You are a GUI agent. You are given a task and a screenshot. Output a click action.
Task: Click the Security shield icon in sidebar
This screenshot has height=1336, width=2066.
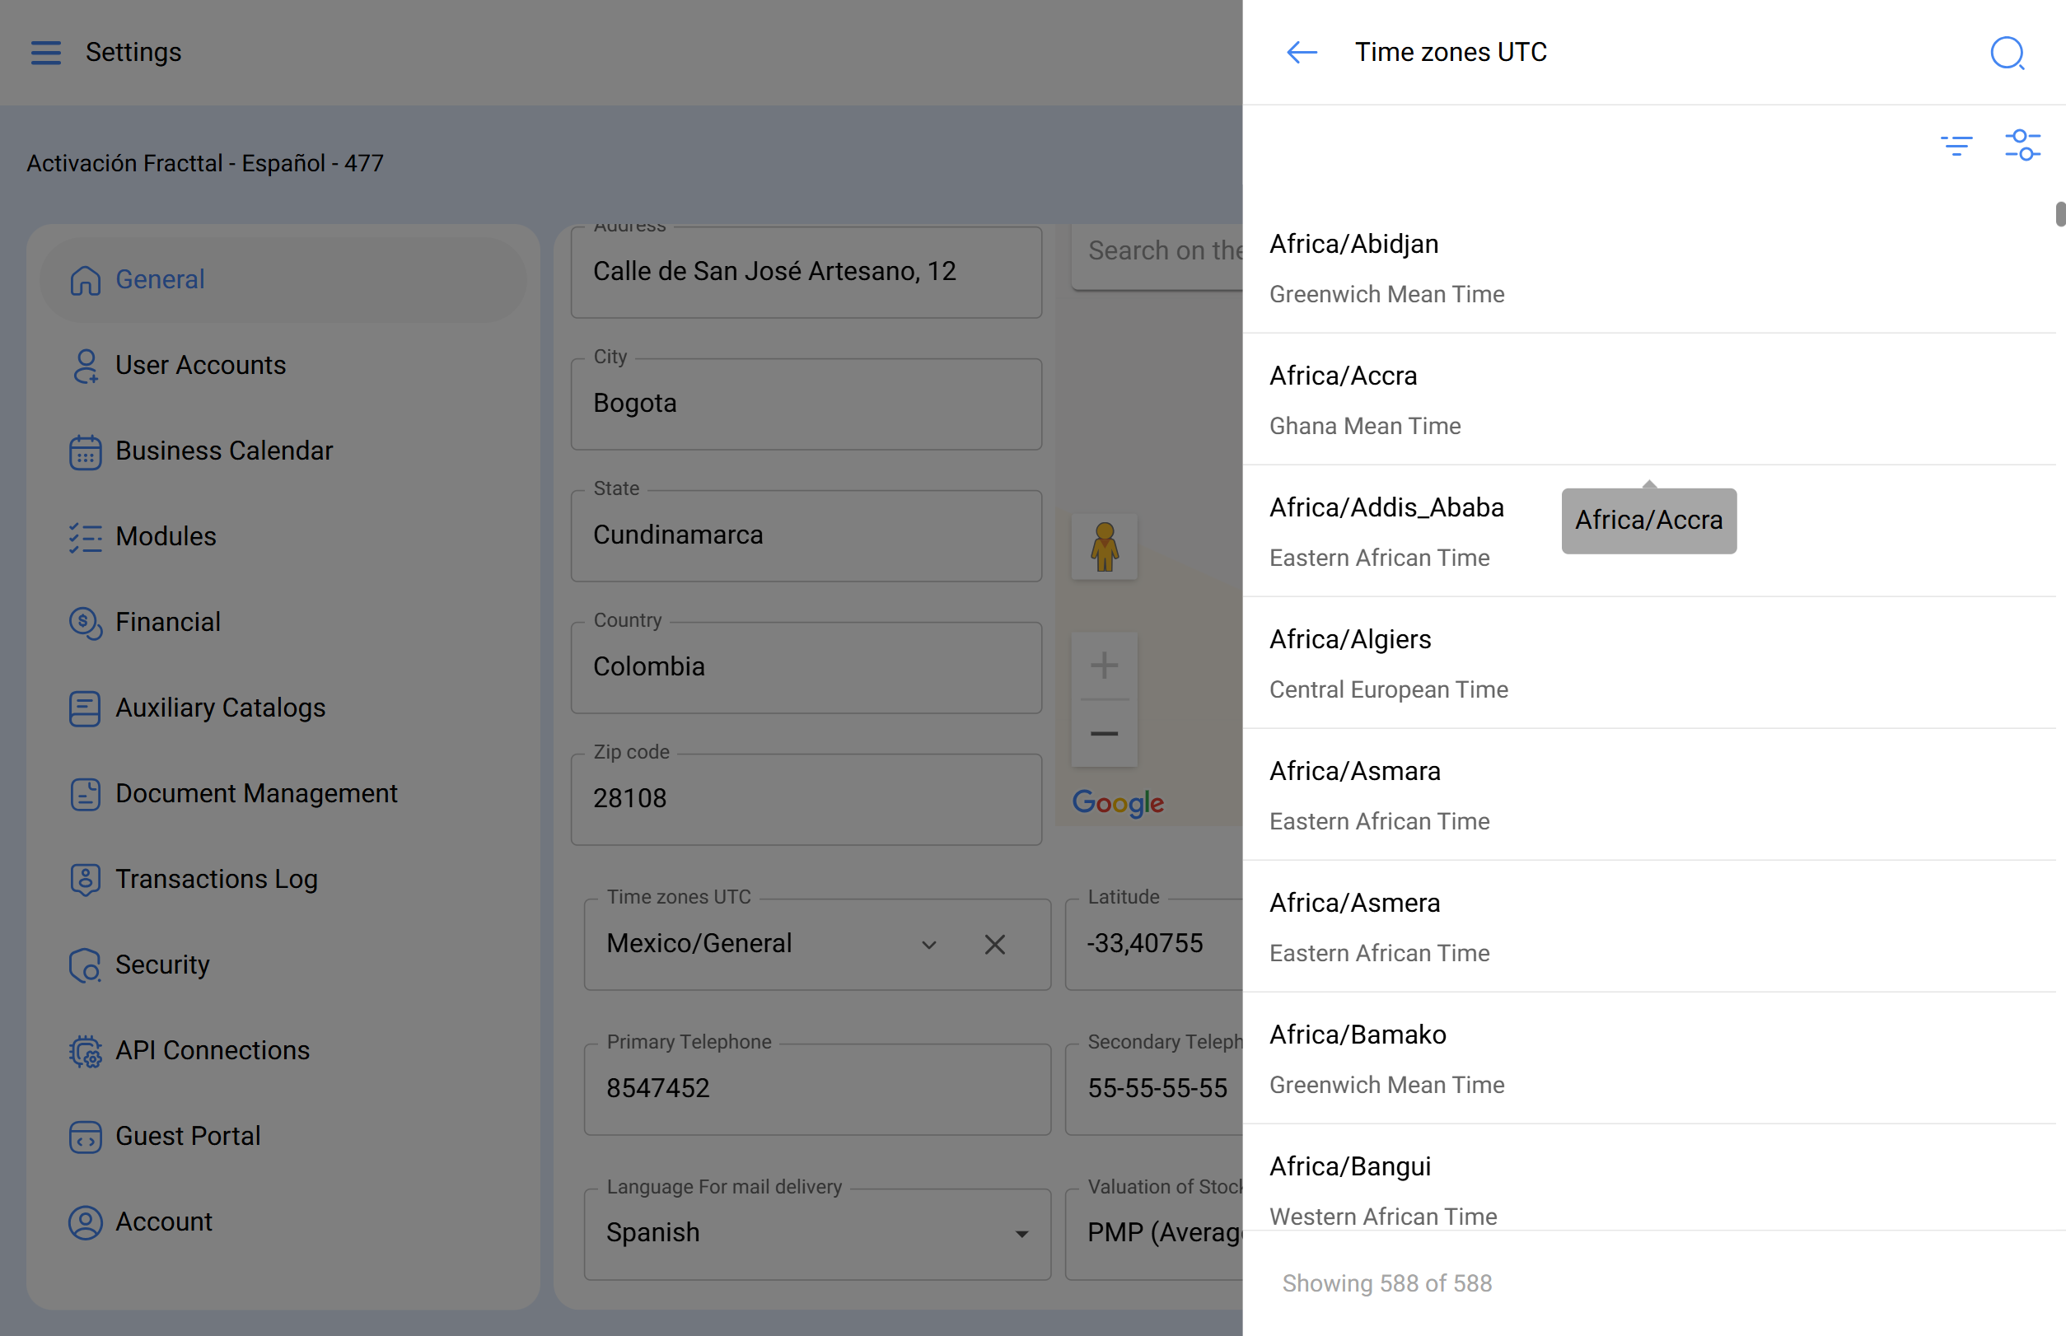click(x=85, y=965)
